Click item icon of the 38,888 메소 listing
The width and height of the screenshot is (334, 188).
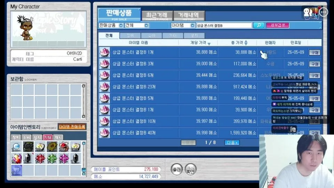click(105, 52)
